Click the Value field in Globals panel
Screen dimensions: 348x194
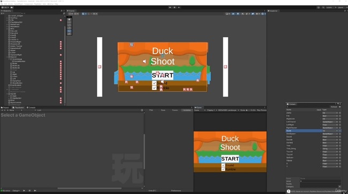coord(321,181)
